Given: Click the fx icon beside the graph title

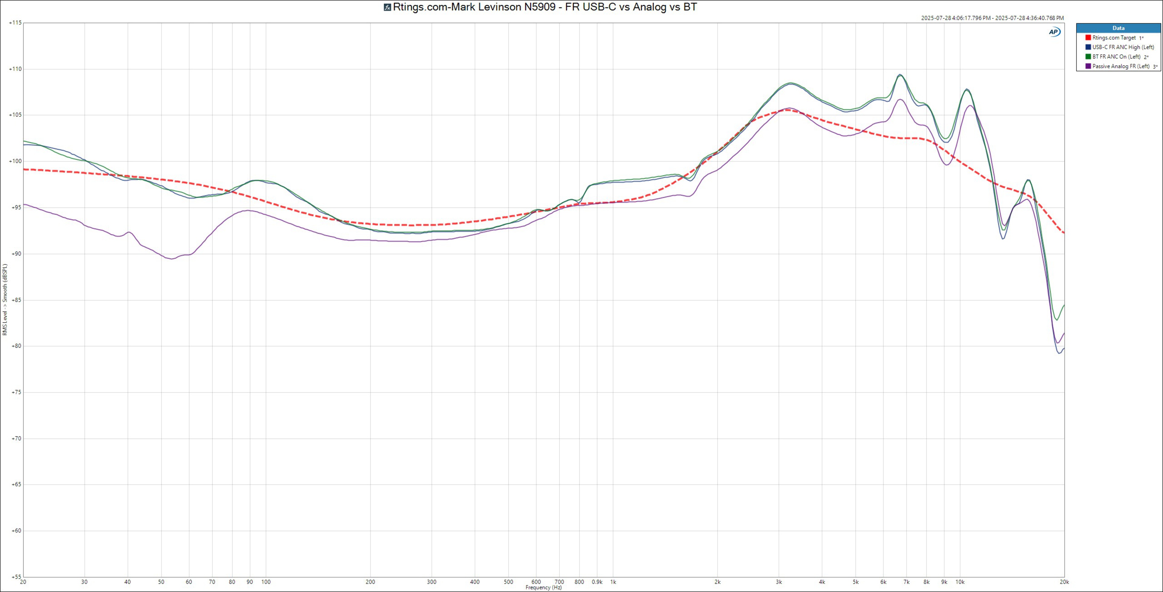Looking at the screenshot, I should [x=387, y=7].
